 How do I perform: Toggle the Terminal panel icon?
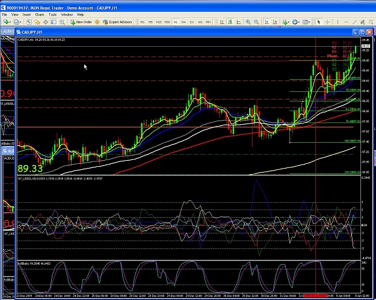pyautogui.click(x=54, y=22)
